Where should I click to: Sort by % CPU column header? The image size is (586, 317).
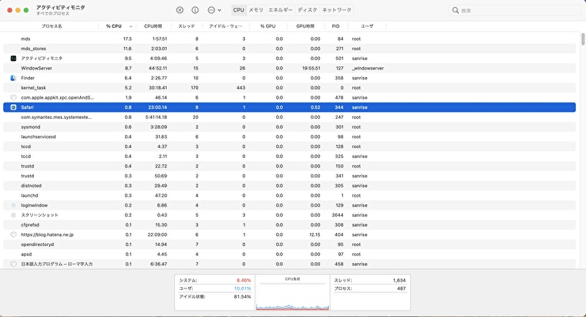[x=113, y=26]
